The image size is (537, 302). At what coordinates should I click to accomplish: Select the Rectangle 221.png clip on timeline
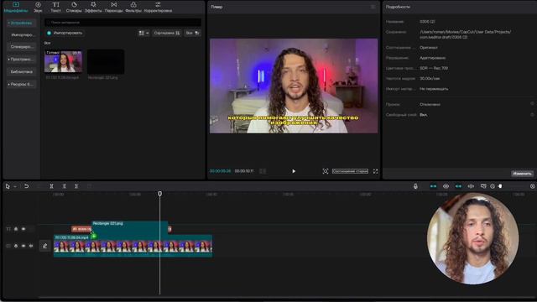(129, 227)
